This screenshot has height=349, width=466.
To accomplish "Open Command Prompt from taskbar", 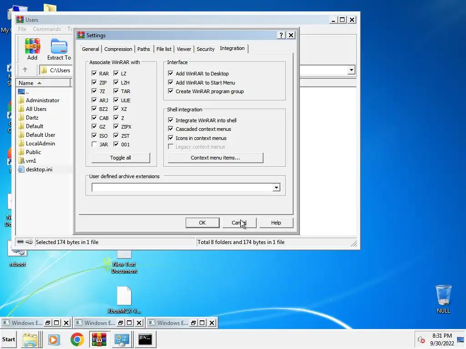I will point(145,339).
